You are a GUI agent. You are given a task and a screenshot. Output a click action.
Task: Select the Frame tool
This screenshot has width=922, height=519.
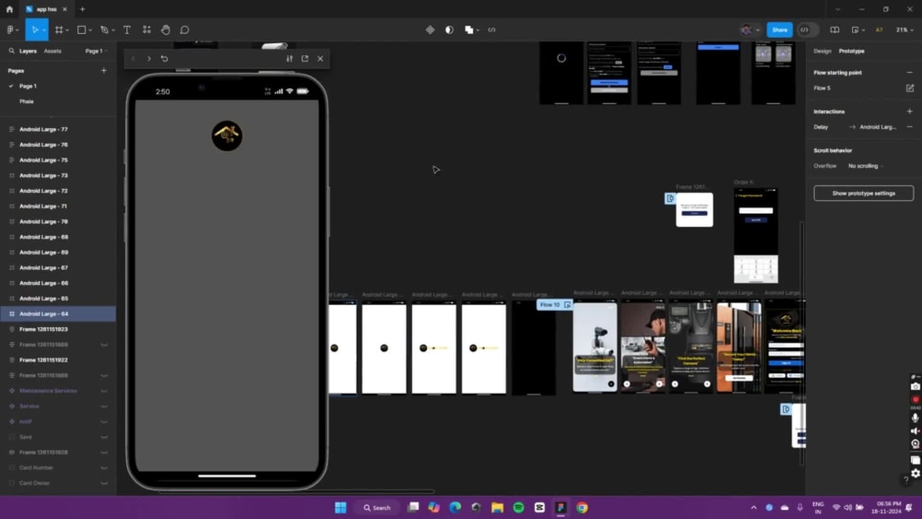point(59,30)
